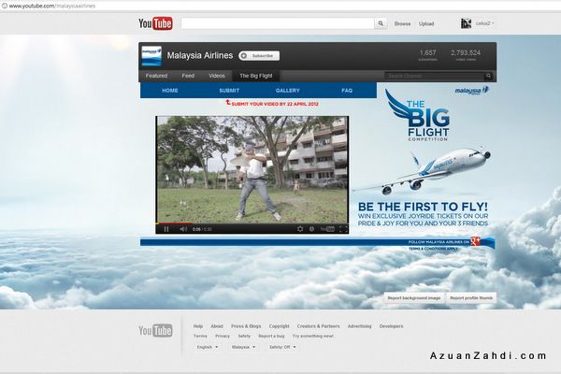Open the SUBMIT menu item
Screen dimensions: 561x374
[229, 91]
